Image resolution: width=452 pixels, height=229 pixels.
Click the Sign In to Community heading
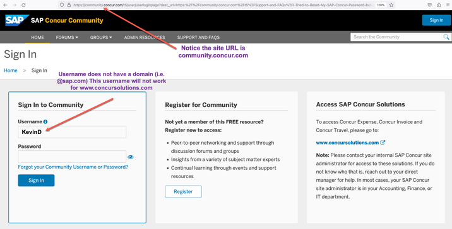51,105
